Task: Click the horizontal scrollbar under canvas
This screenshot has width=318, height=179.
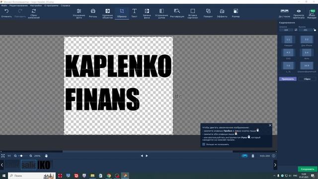Action: [148, 151]
